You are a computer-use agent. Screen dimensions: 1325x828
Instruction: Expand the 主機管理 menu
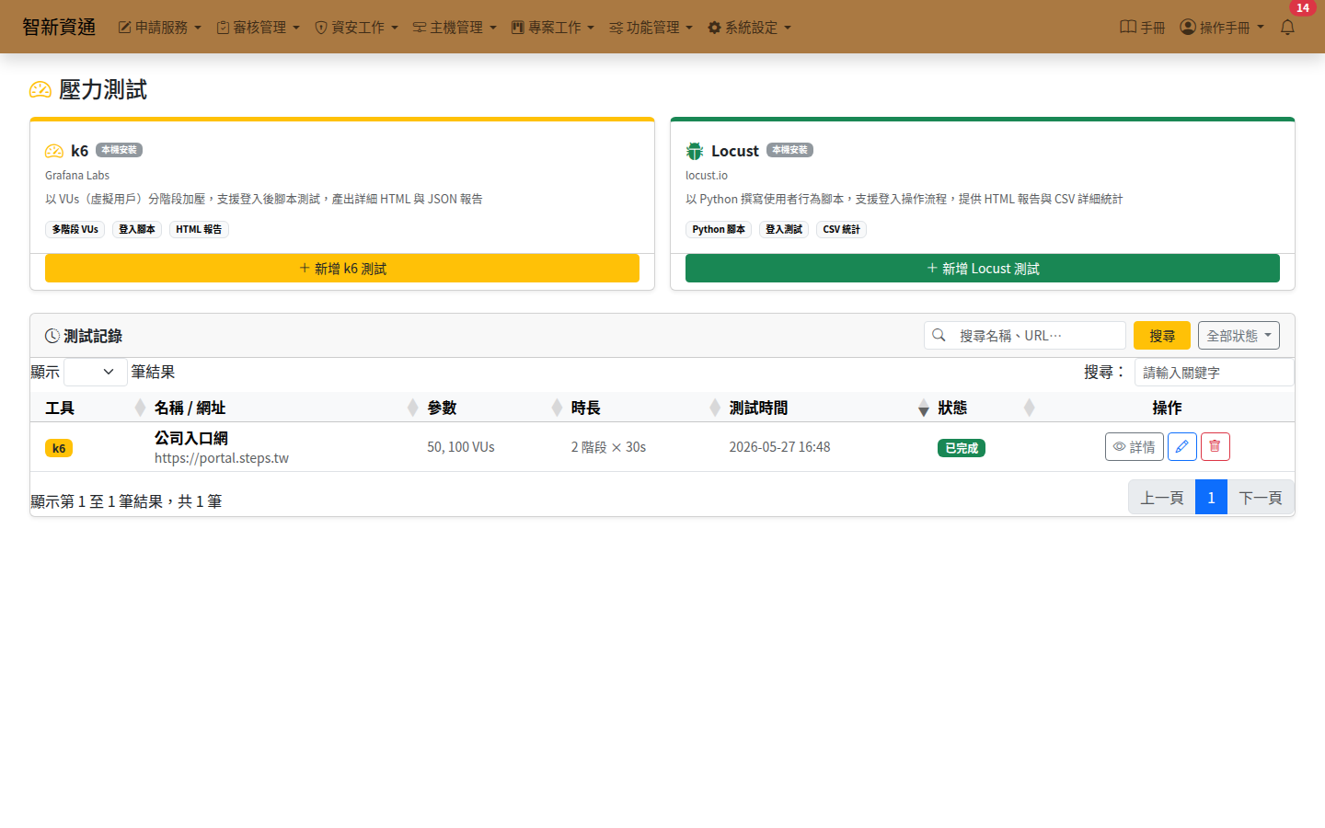[455, 28]
